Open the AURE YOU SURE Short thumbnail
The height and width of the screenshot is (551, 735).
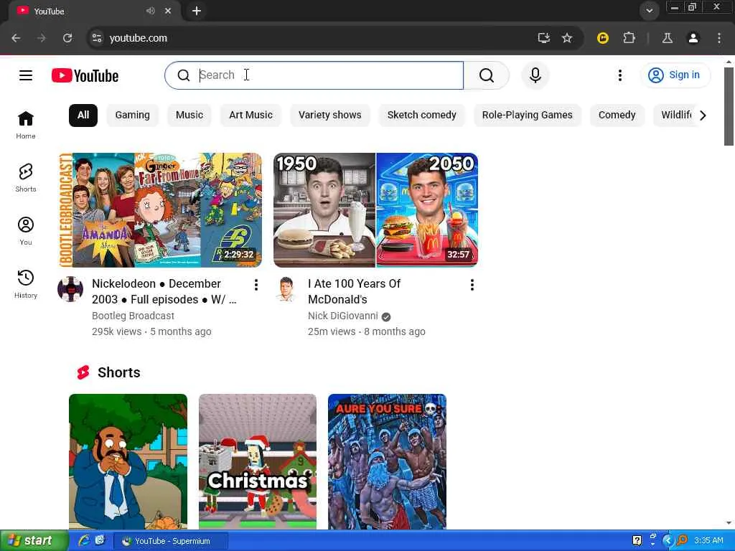click(x=387, y=461)
